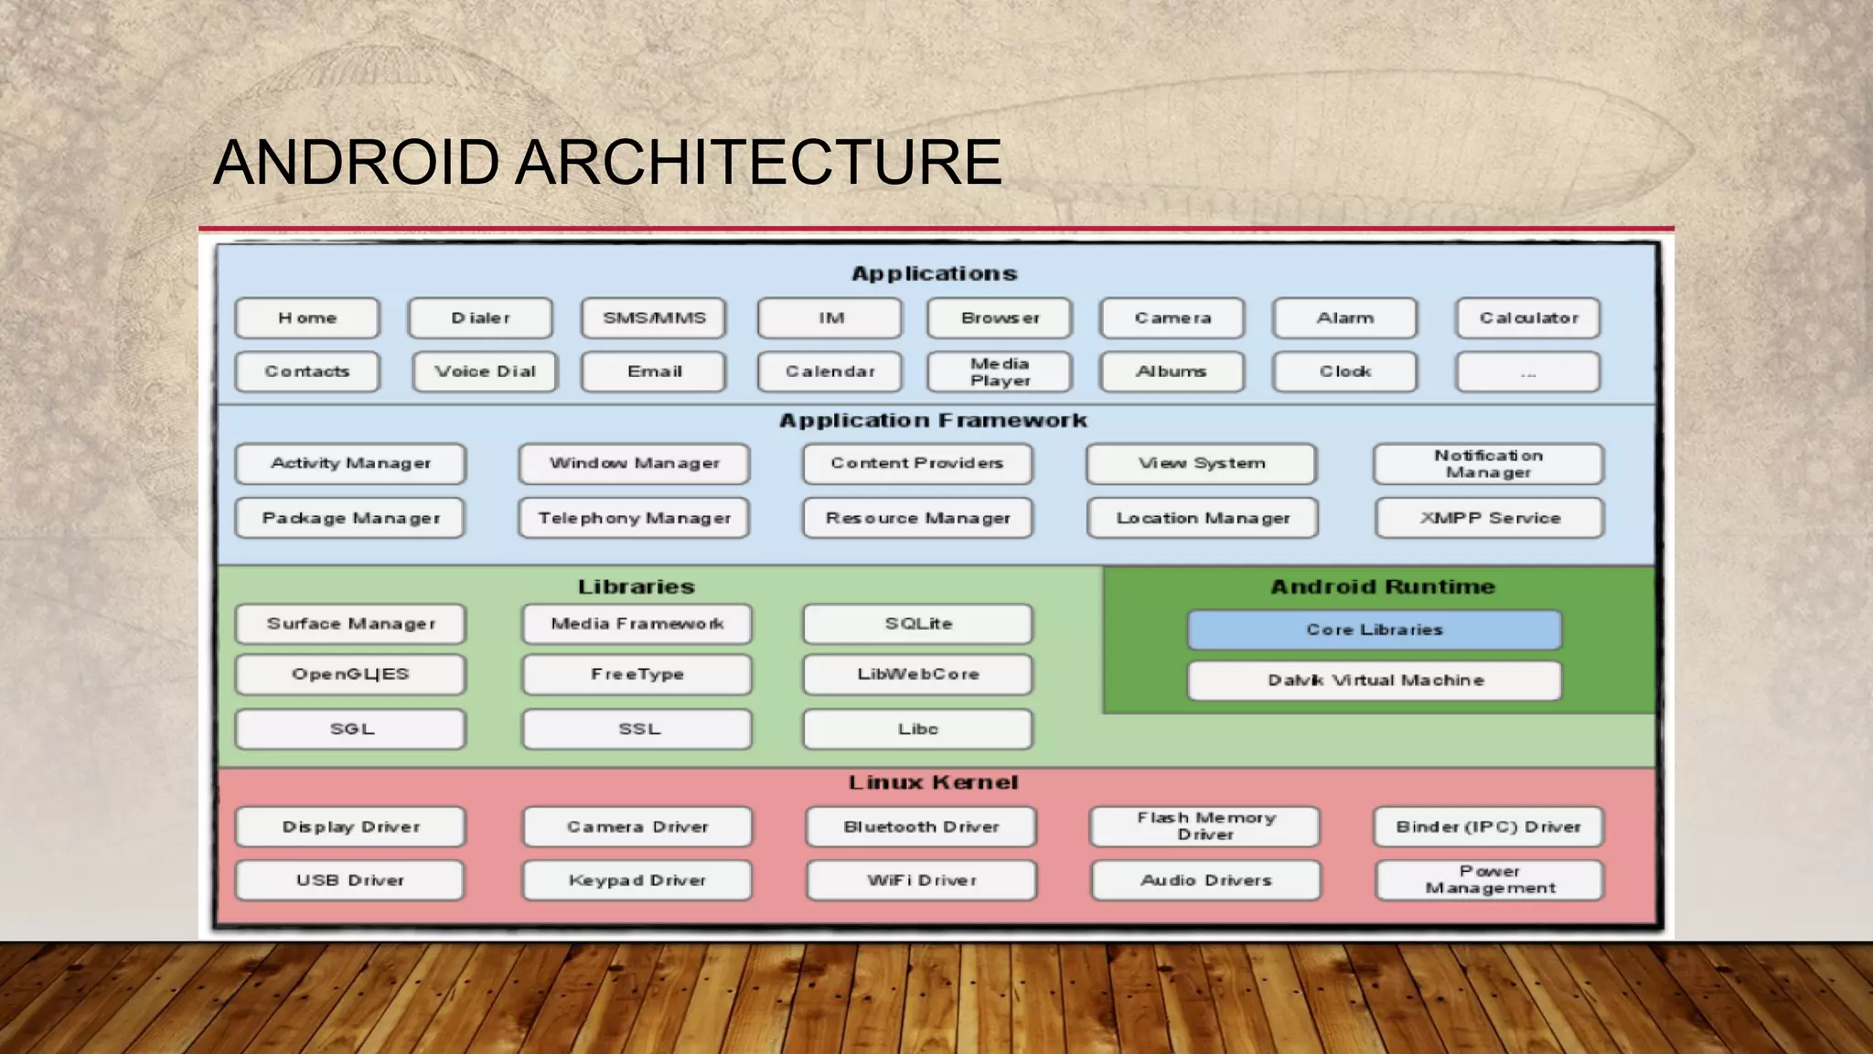Select the XMPP Service box

pyautogui.click(x=1490, y=518)
